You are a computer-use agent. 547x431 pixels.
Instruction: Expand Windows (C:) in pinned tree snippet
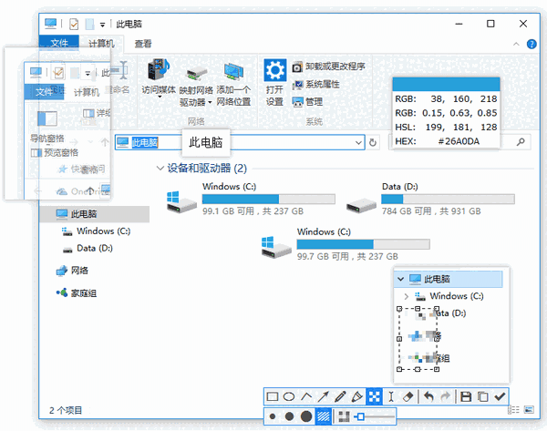tap(406, 296)
